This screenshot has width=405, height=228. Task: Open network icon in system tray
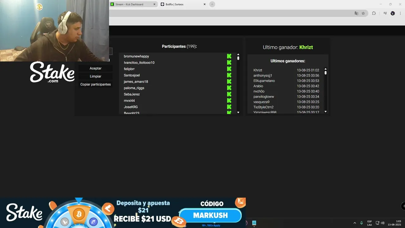point(377,223)
